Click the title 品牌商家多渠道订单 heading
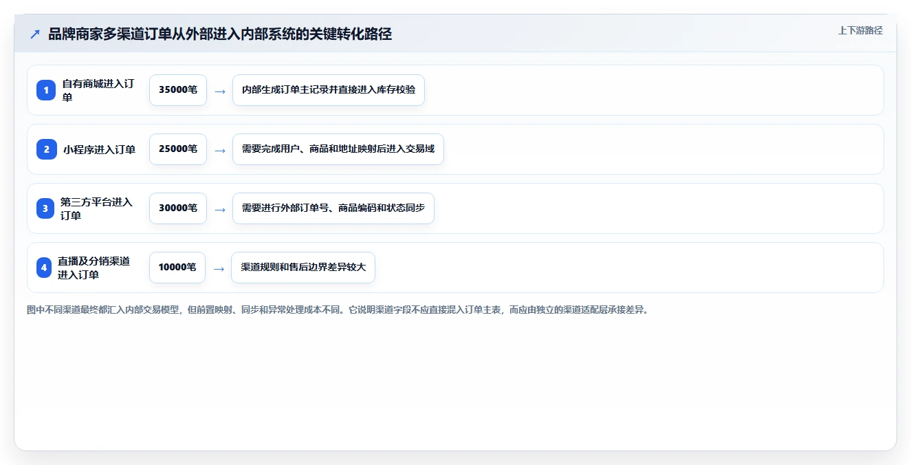911x465 pixels. click(220, 34)
